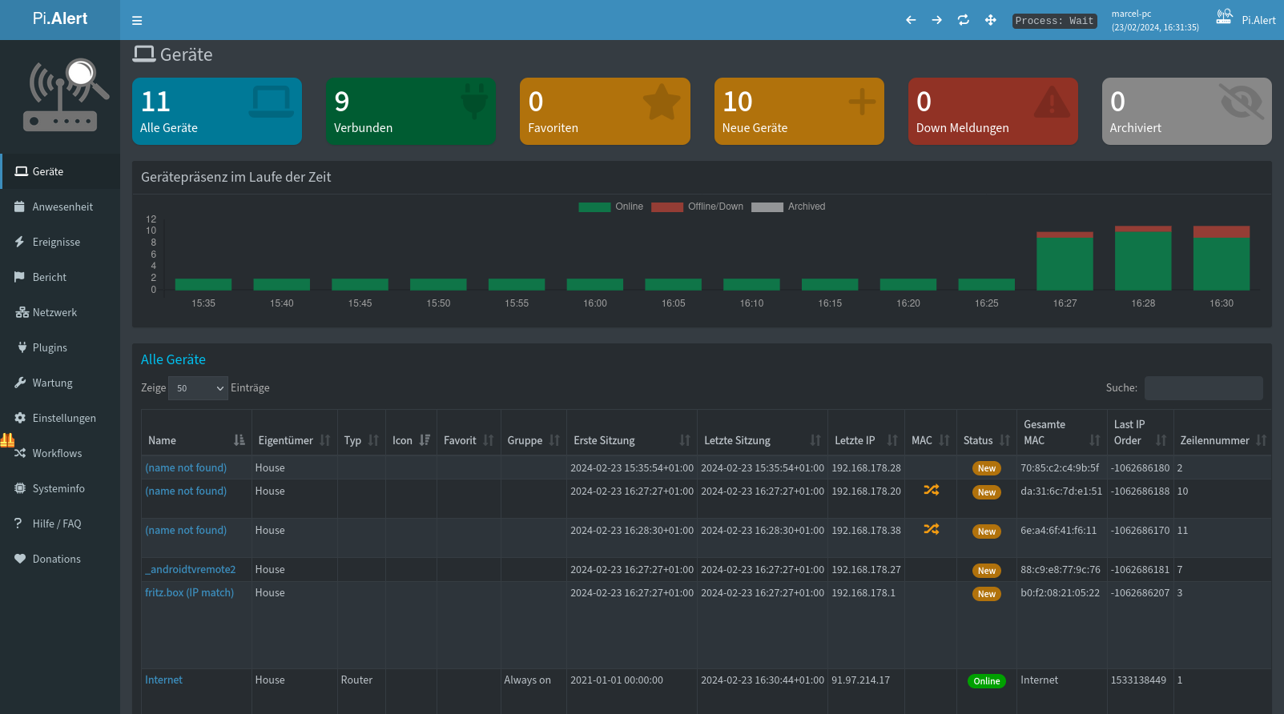Click the Process: Wait status label

(1054, 21)
